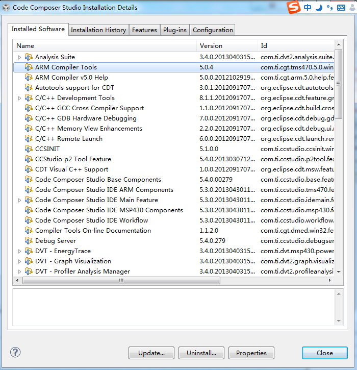Click the DVT - Profiler Analysis Manager icon
The width and height of the screenshot is (357, 370).
[x=29, y=272]
